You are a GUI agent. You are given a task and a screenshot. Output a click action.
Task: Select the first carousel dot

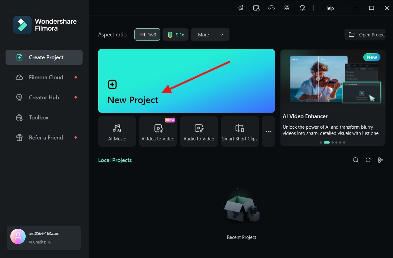click(x=321, y=143)
